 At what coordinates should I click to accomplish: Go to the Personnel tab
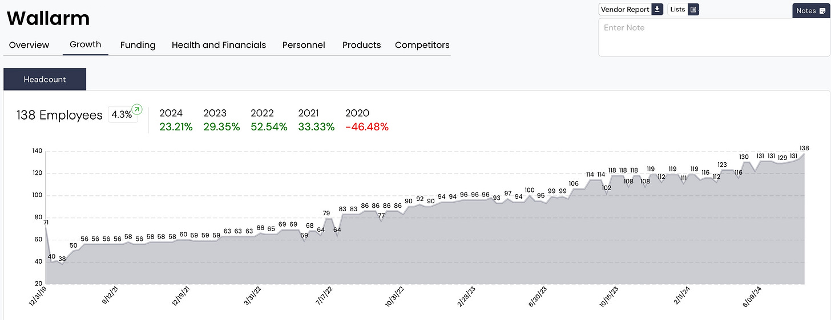coord(304,45)
